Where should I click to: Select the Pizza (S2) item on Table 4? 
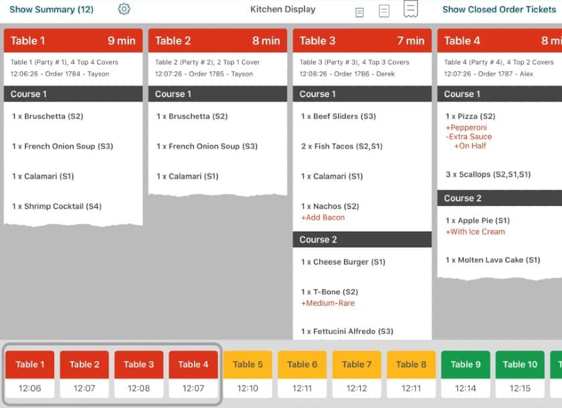point(470,116)
